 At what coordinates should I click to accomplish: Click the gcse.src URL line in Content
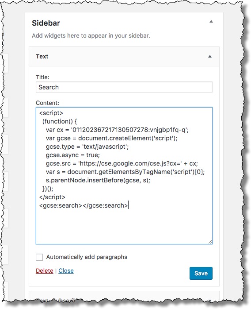pyautogui.click(x=122, y=163)
